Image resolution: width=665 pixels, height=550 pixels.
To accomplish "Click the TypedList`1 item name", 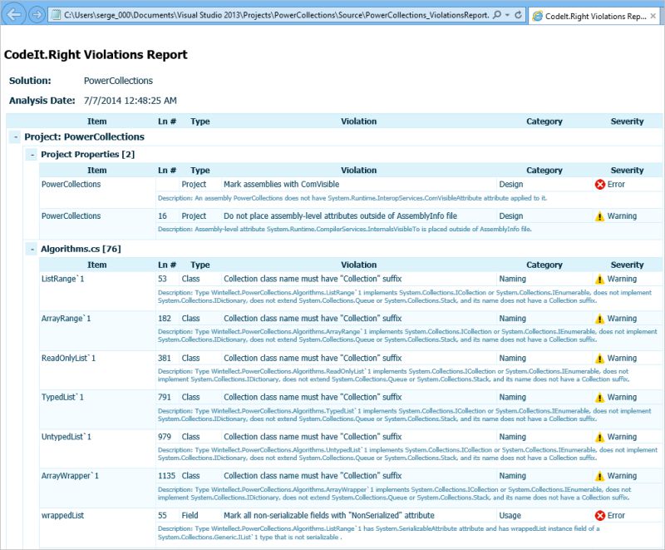I will coord(62,397).
